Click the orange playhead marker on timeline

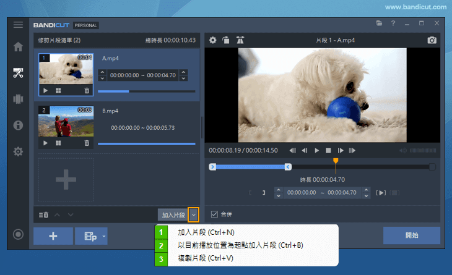click(x=336, y=161)
